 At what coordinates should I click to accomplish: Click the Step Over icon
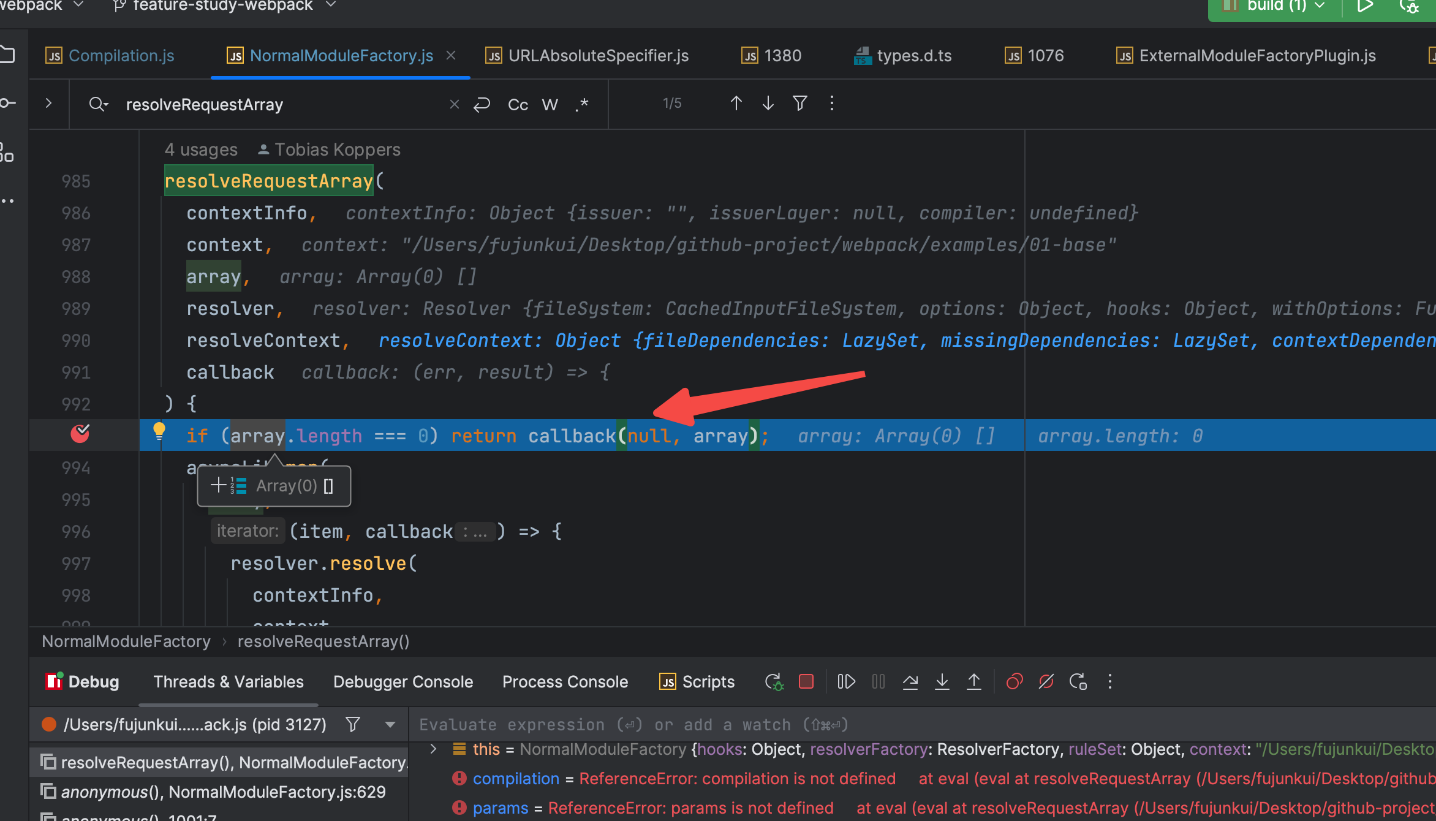click(x=910, y=682)
